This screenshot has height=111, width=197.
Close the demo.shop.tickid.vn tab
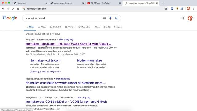(83, 3)
